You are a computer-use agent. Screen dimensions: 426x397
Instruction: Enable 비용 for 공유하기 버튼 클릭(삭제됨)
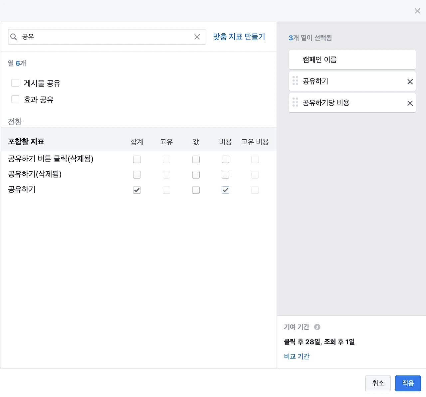(x=226, y=160)
